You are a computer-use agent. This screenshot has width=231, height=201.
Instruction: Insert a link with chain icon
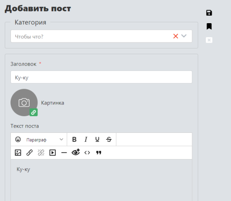[30, 152]
